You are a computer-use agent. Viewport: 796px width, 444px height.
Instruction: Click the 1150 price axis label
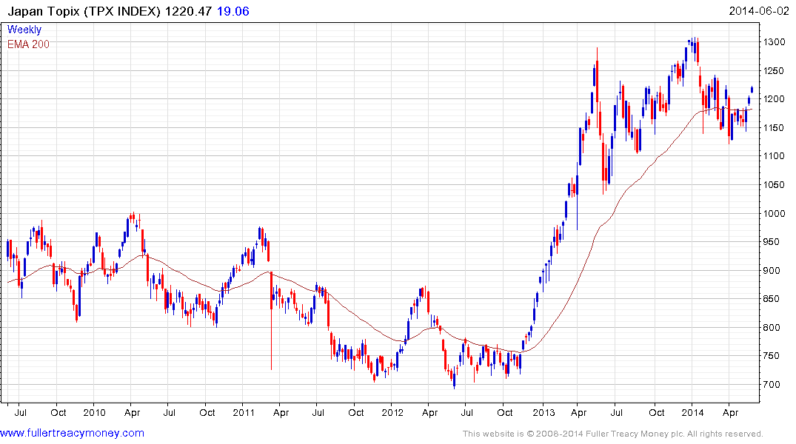point(775,128)
